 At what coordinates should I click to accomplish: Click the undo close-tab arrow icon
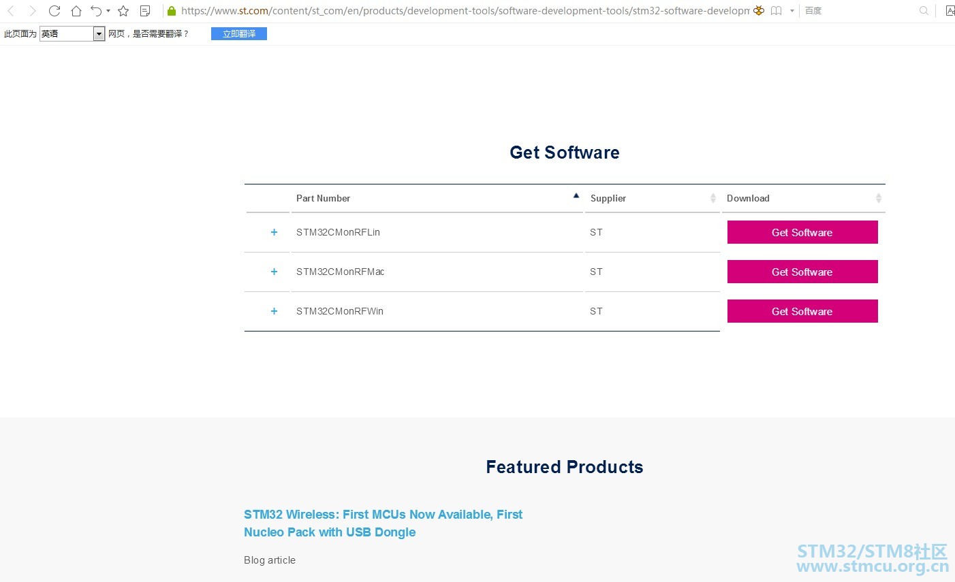click(x=97, y=11)
